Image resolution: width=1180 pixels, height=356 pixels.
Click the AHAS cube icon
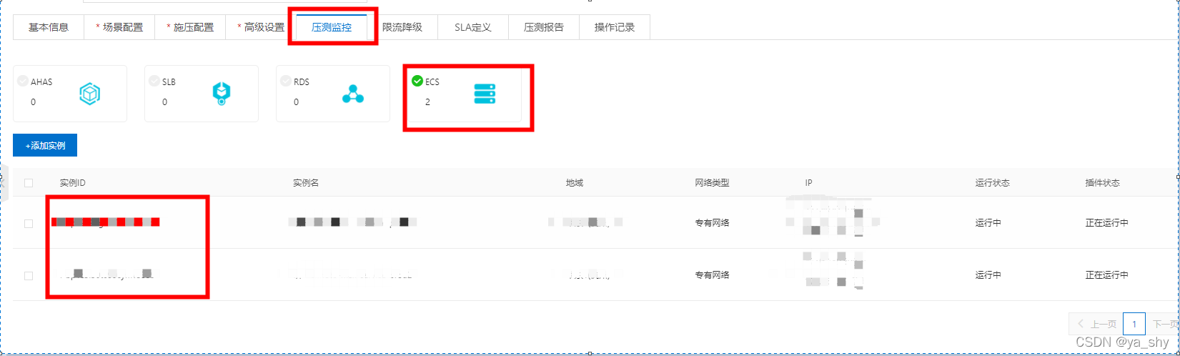pos(90,94)
